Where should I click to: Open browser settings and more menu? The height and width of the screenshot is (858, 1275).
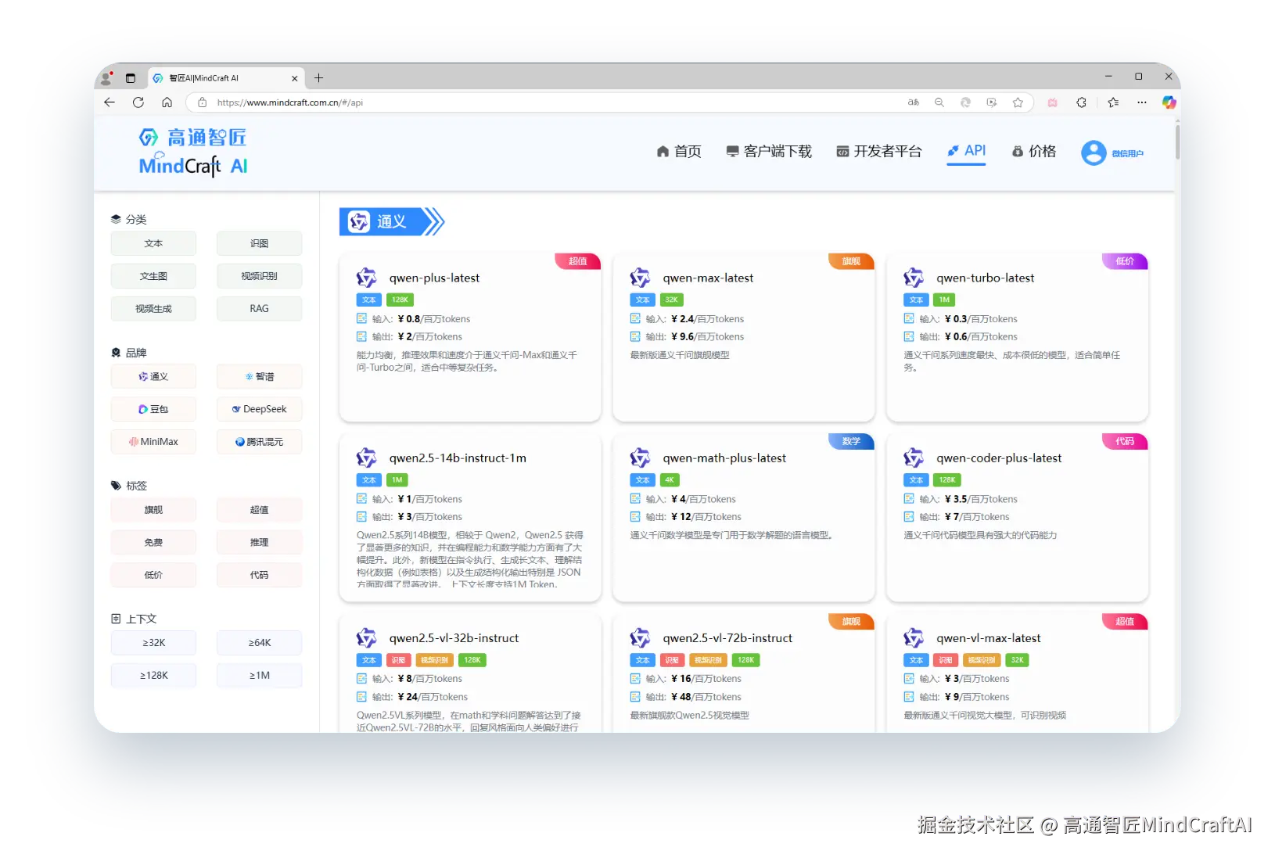pos(1142,102)
